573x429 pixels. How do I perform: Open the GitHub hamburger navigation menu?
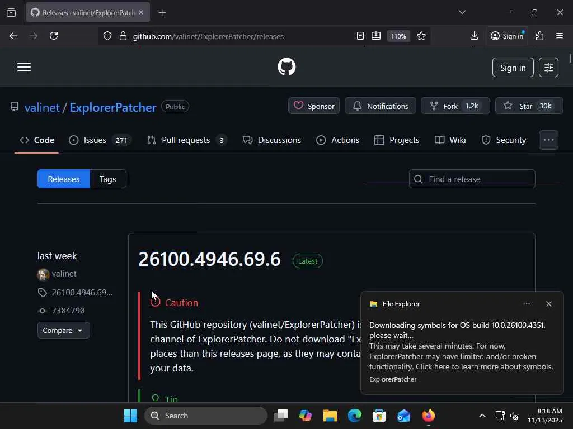(24, 67)
